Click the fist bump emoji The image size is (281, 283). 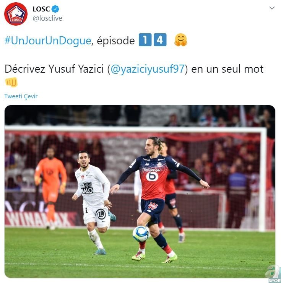(11, 82)
